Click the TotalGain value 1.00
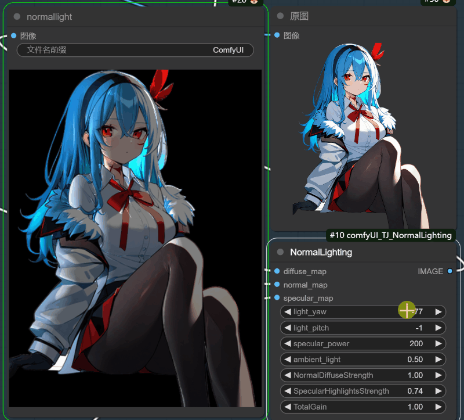 pos(415,407)
